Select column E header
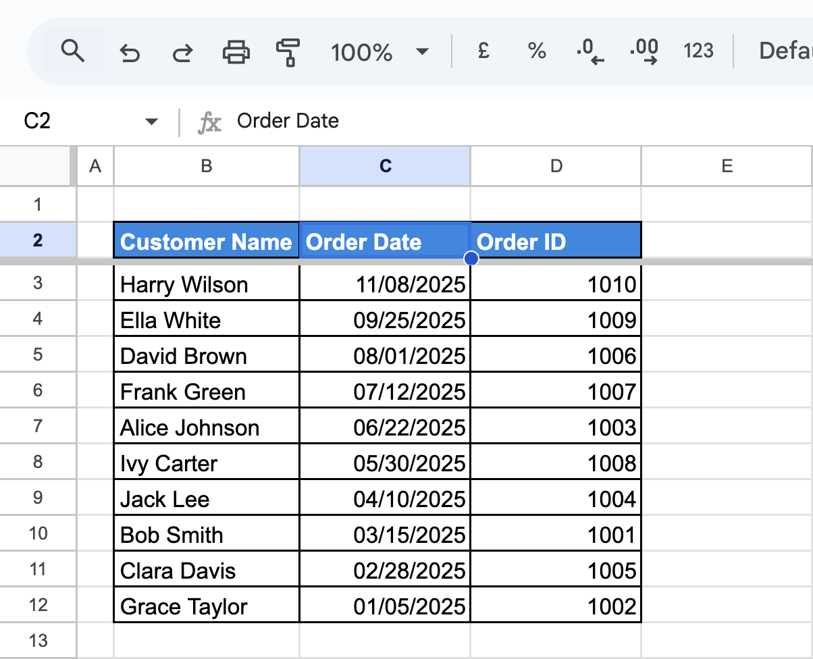 727,166
